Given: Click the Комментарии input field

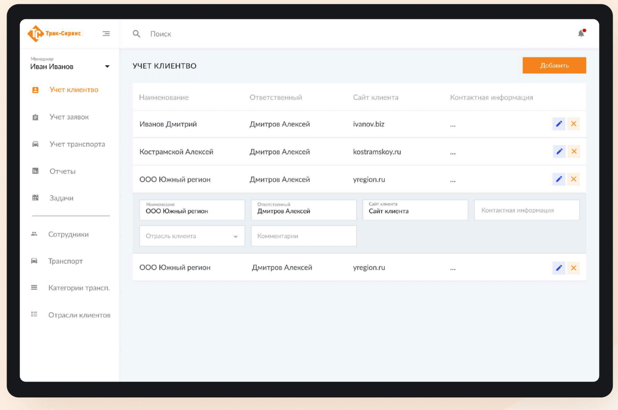Looking at the screenshot, I should point(303,236).
